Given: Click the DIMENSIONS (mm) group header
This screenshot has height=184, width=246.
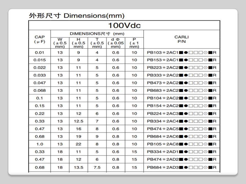Looking at the screenshot, I should point(97,34).
